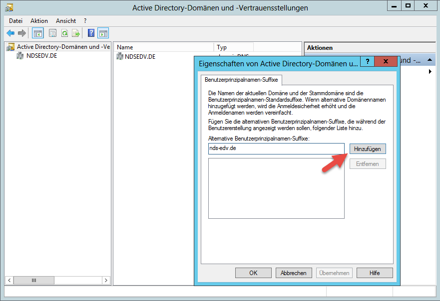
Task: Click the Abbrechen button
Action: [294, 273]
